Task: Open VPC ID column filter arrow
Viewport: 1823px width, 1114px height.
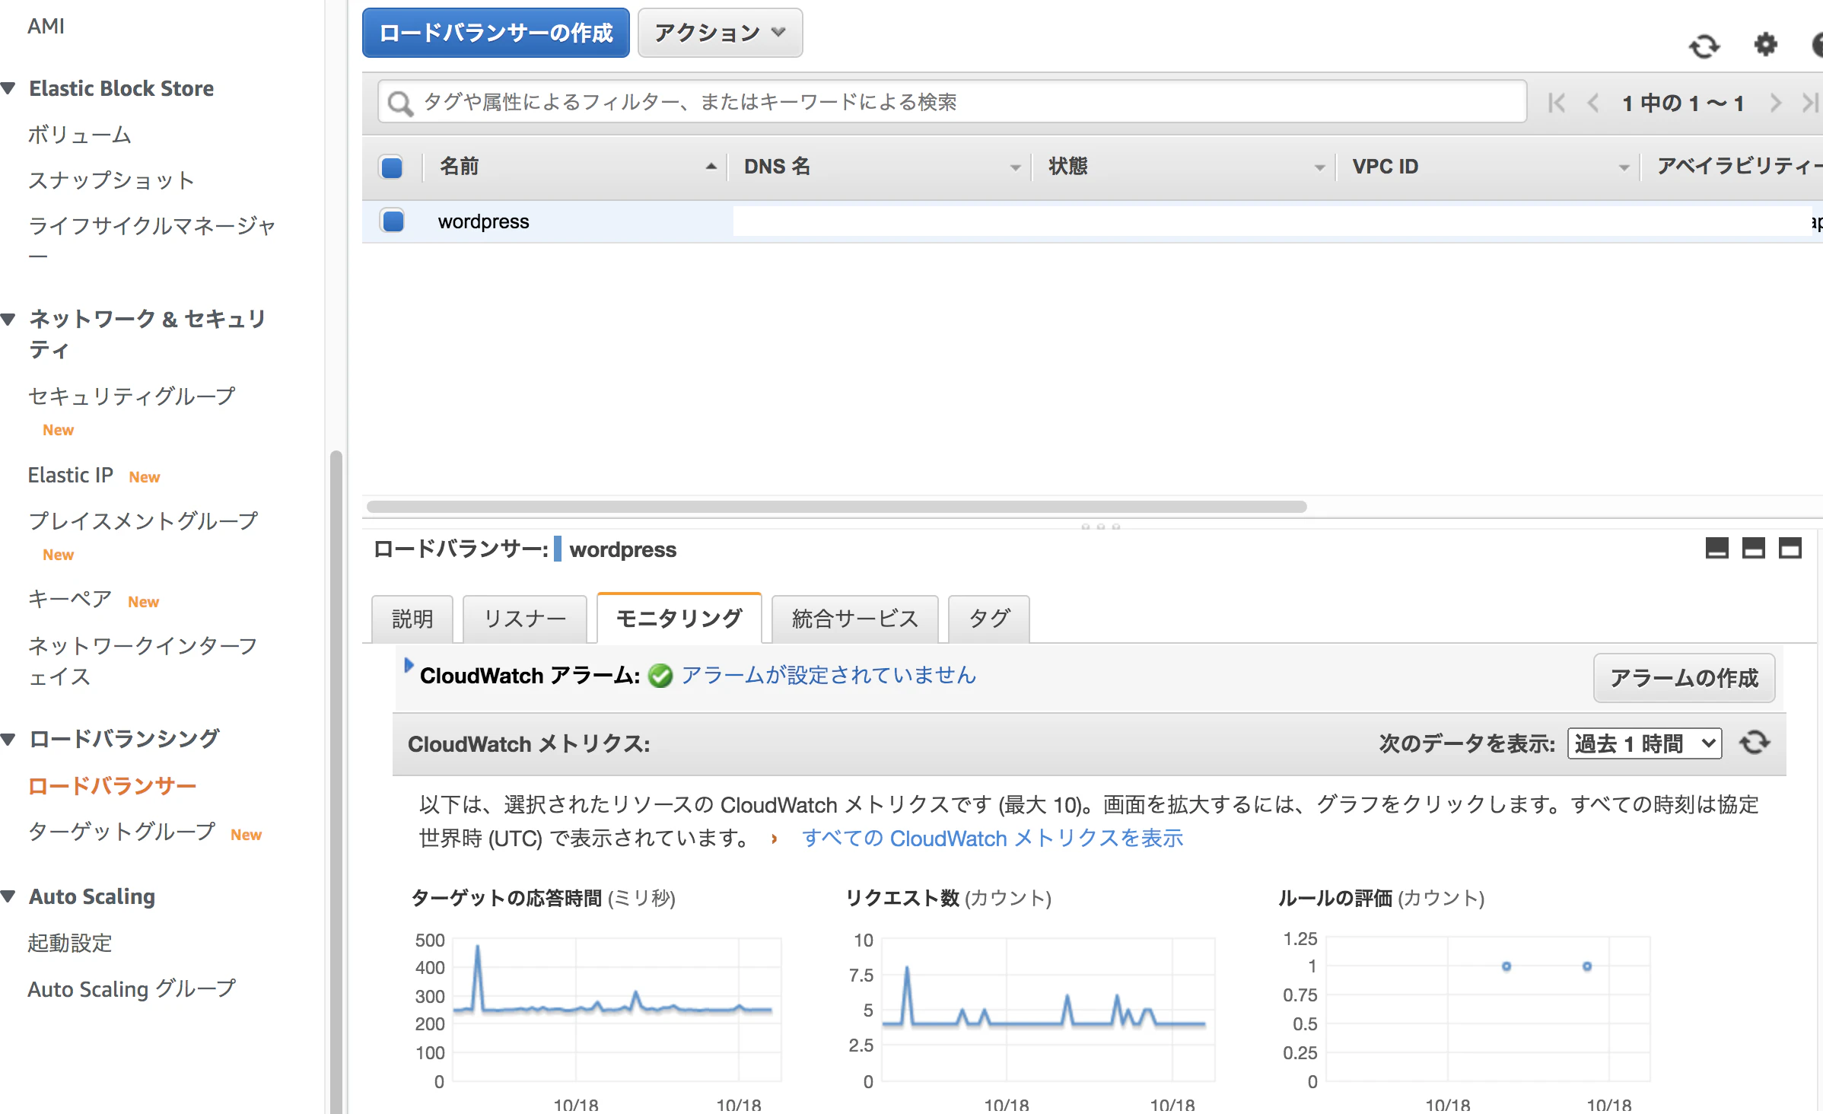Action: 1624,167
